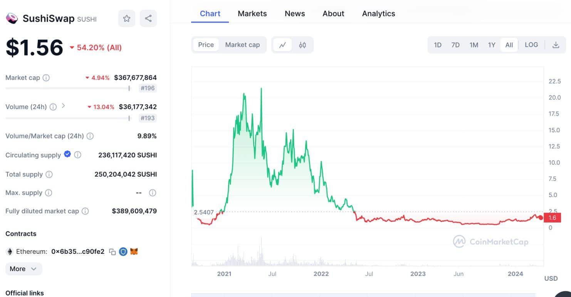This screenshot has height=297, width=571.
Task: Select the candlestick chart view icon
Action: pos(302,45)
